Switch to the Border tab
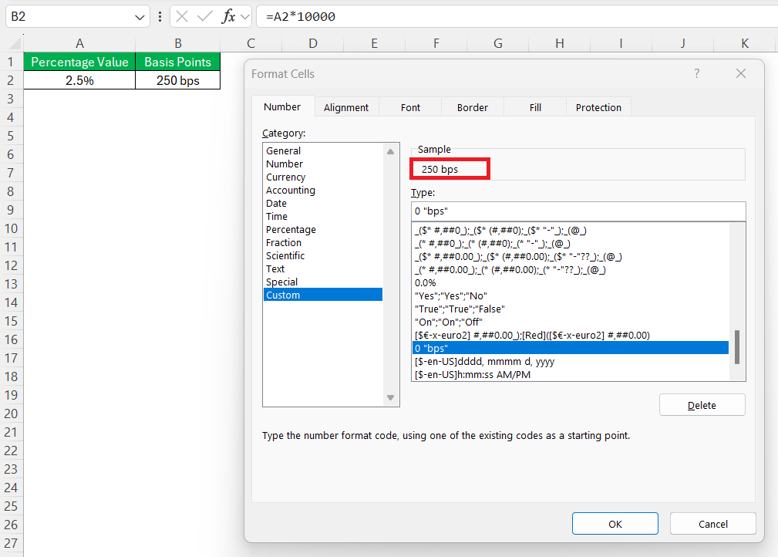The image size is (778, 557). [x=473, y=107]
